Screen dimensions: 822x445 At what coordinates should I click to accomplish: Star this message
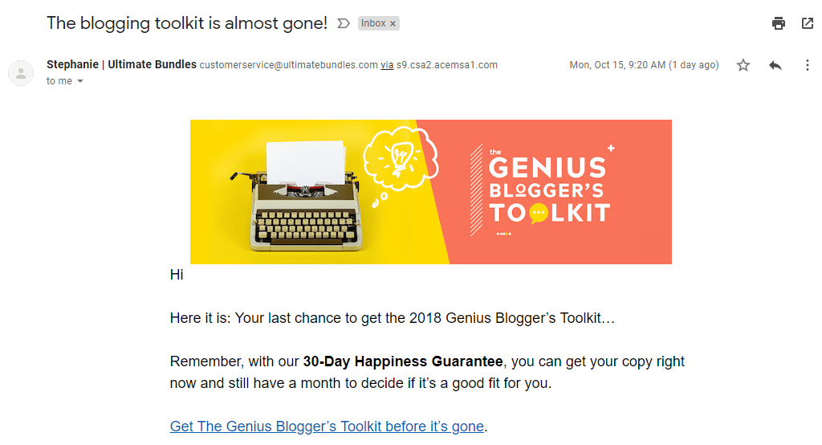pyautogui.click(x=743, y=65)
